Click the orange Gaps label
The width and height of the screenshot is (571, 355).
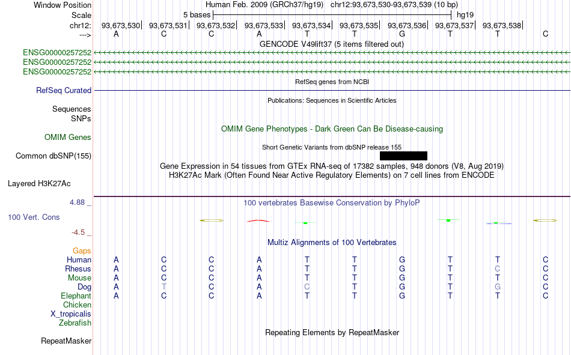[x=82, y=251]
